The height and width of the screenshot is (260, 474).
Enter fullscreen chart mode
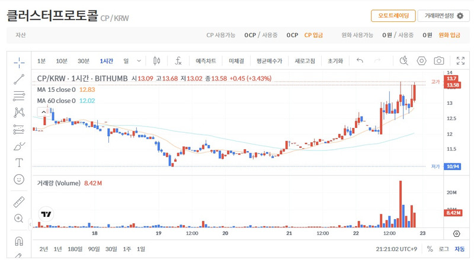460,61
